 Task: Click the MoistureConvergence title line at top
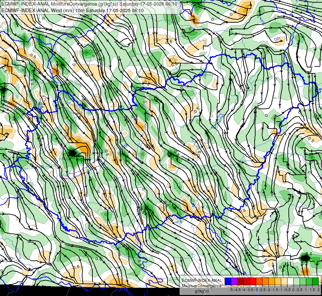click(90, 4)
